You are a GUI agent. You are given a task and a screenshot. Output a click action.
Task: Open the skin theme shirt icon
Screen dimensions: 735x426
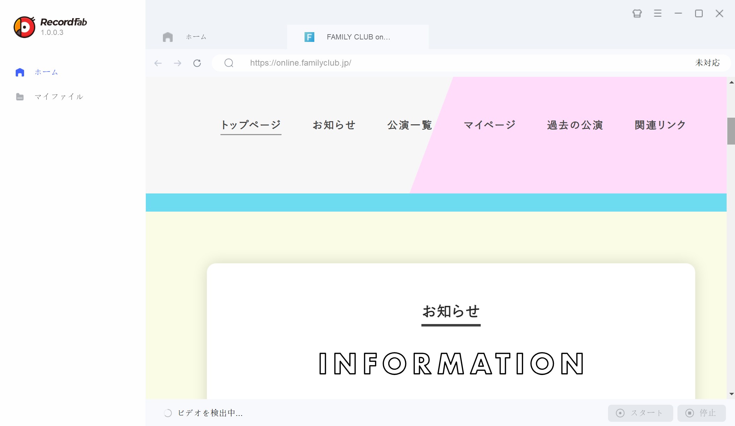click(637, 14)
